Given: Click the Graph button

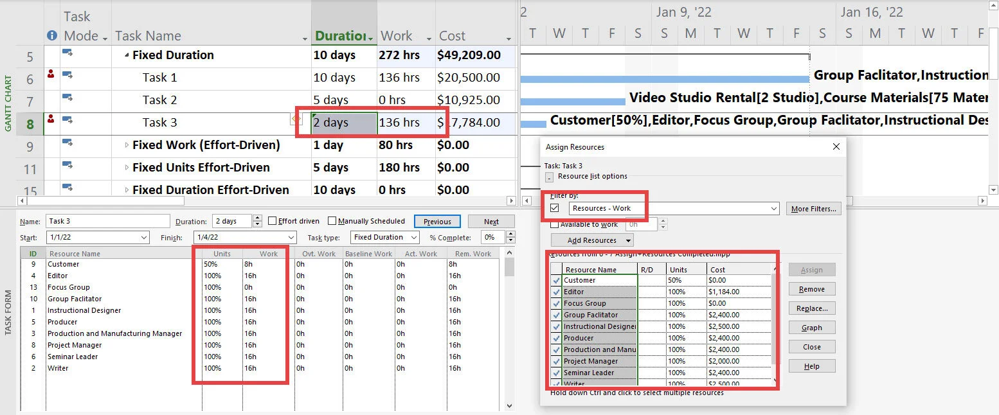Looking at the screenshot, I should point(811,328).
